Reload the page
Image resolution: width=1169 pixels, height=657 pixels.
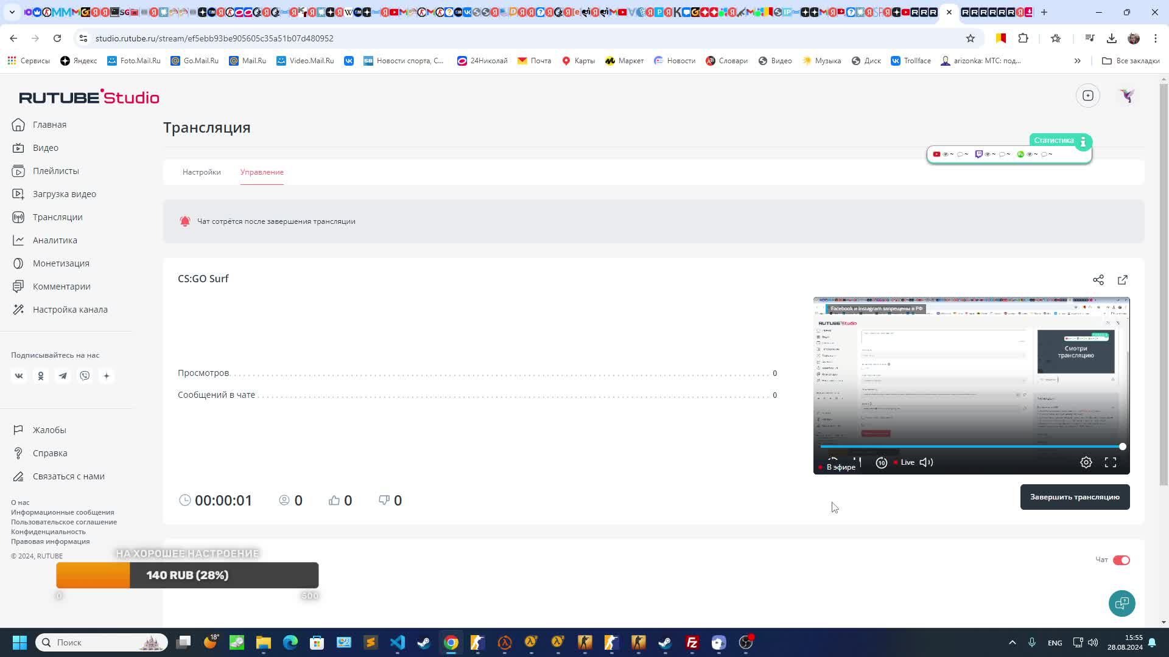pyautogui.click(x=57, y=38)
